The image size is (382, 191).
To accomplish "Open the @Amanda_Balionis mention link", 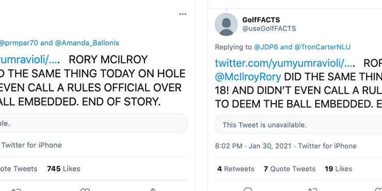I will 87,43.
